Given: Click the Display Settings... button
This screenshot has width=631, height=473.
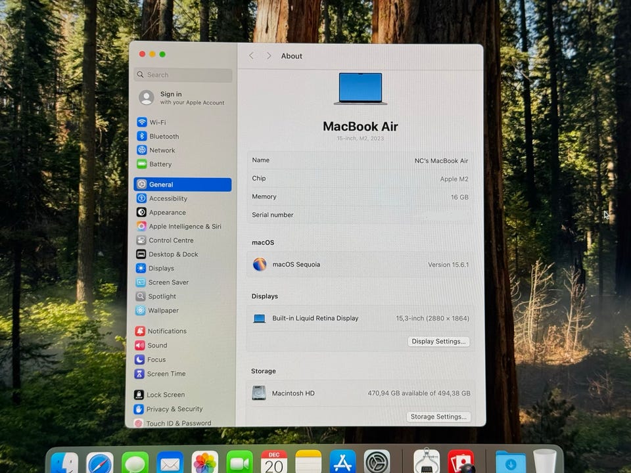Looking at the screenshot, I should (x=438, y=342).
